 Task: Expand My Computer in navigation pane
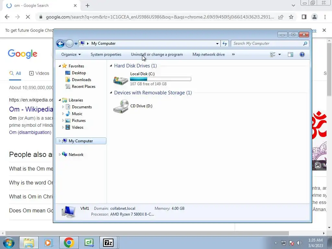coord(60,141)
